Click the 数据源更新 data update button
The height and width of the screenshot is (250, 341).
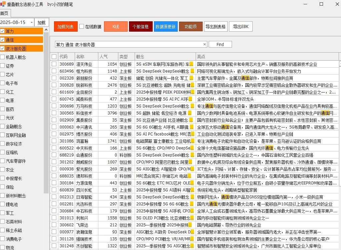point(166,26)
